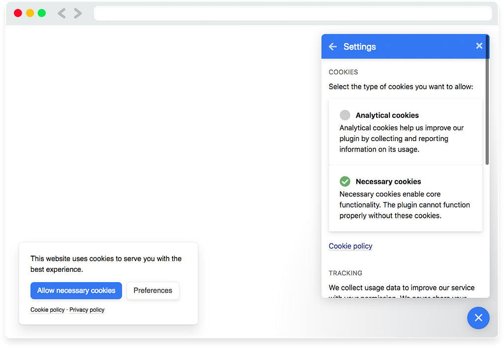Select the Necessary cookies card title
504x348 pixels.
(x=388, y=181)
